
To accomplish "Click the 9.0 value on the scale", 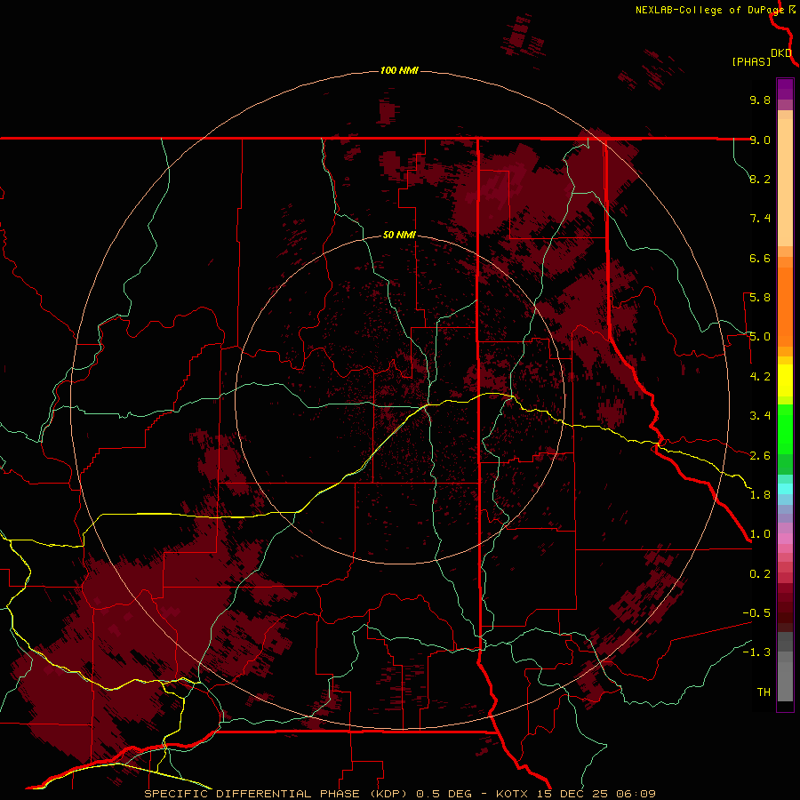I will pyautogui.click(x=760, y=140).
